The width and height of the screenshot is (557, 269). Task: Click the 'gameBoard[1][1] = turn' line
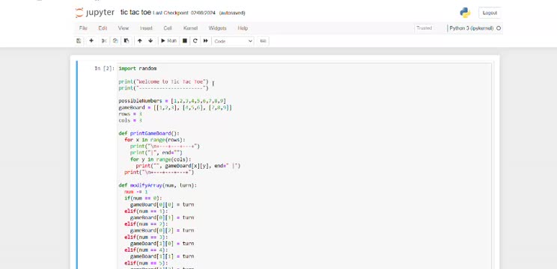pyautogui.click(x=162, y=256)
